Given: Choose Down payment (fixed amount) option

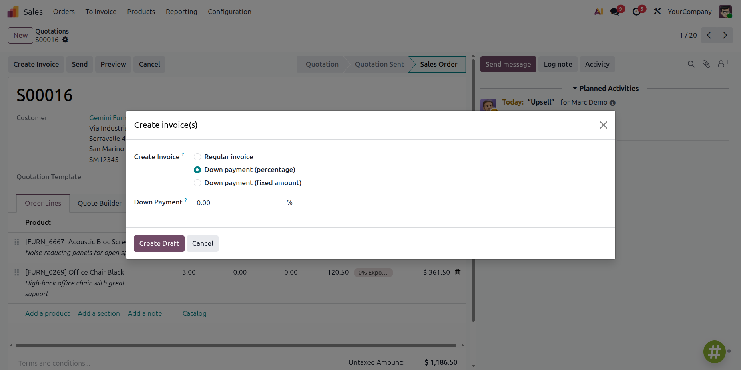Looking at the screenshot, I should (x=197, y=183).
